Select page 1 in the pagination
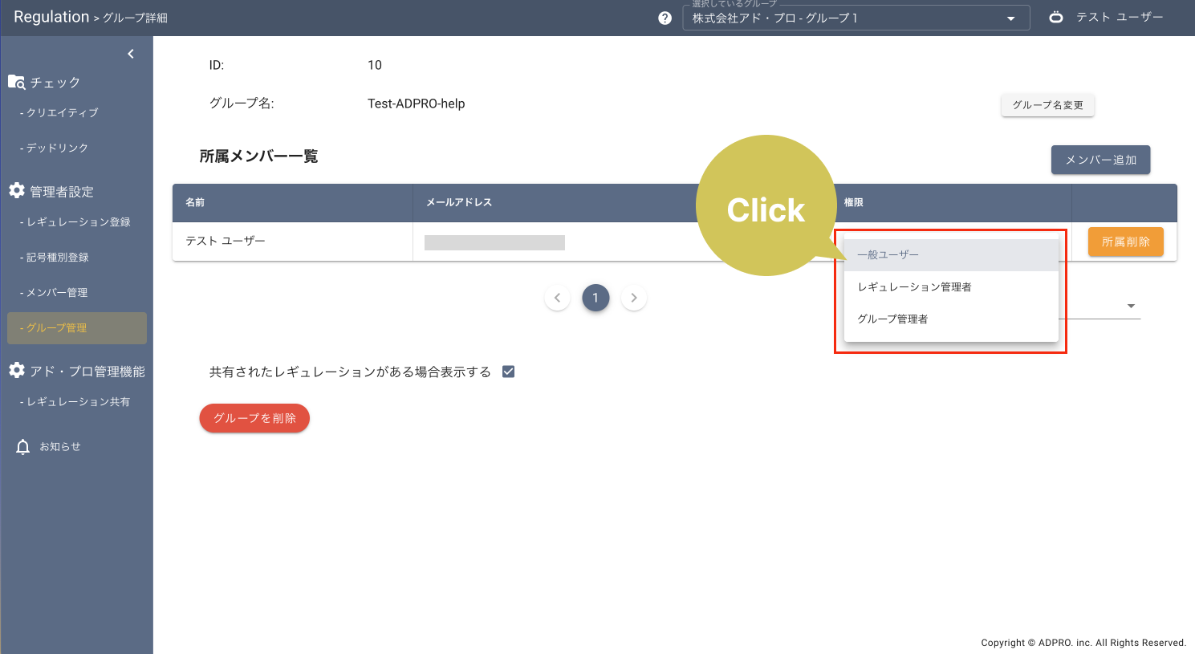The image size is (1195, 654). 595,298
